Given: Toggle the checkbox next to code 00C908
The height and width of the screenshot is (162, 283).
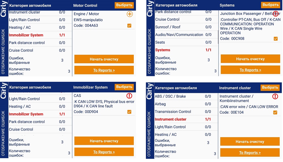Looking at the screenshot, I should coord(276,39).
